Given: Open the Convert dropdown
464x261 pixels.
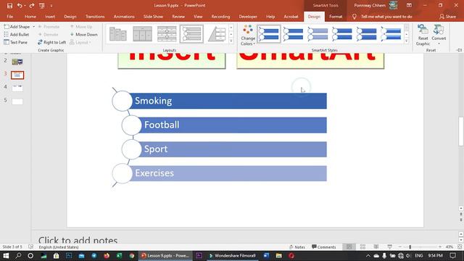Looking at the screenshot, I should coord(439,36).
